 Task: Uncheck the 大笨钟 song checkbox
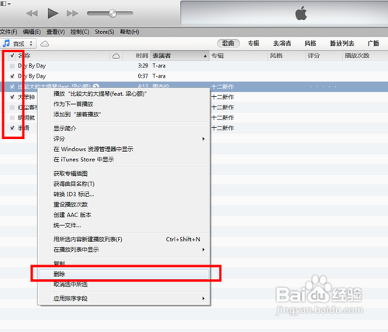pyautogui.click(x=12, y=97)
